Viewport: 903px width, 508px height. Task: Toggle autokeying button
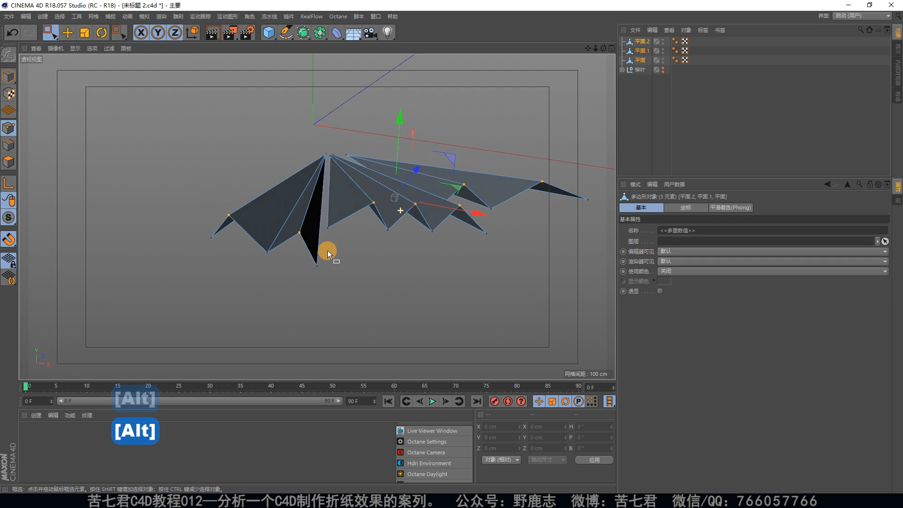[508, 401]
